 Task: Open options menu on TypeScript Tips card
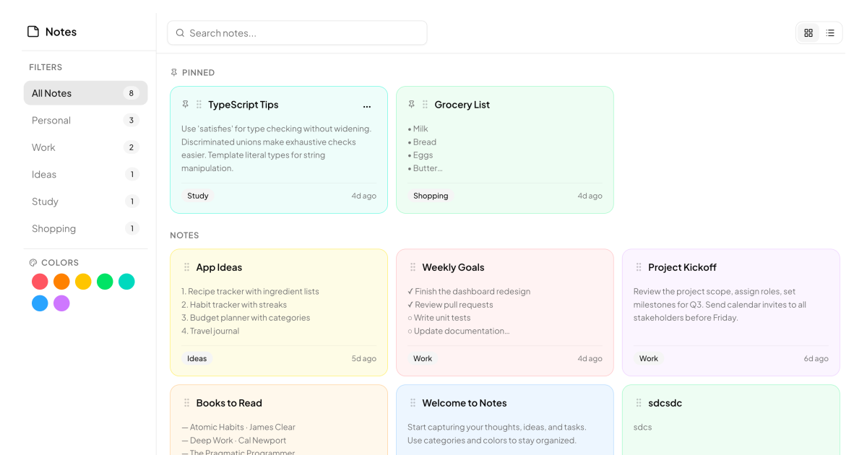tap(367, 105)
